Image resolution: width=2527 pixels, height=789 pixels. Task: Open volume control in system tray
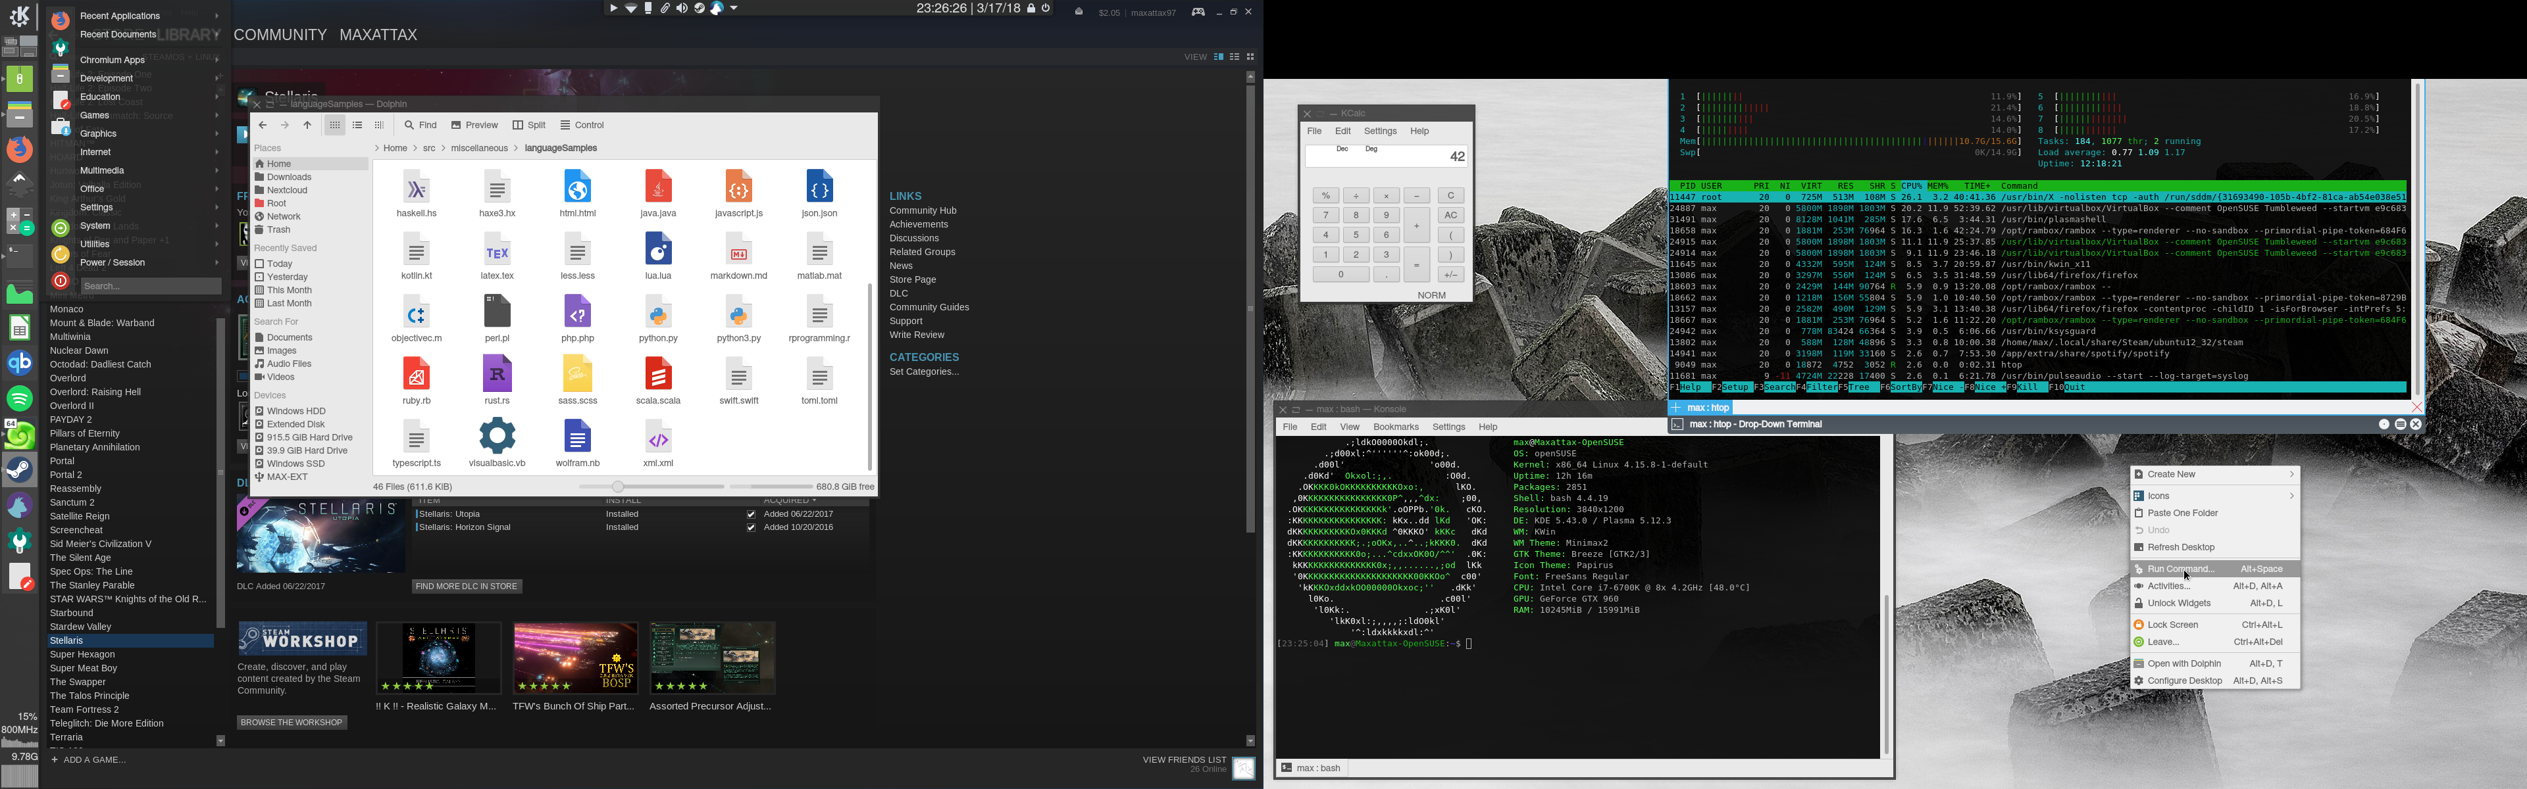[682, 9]
